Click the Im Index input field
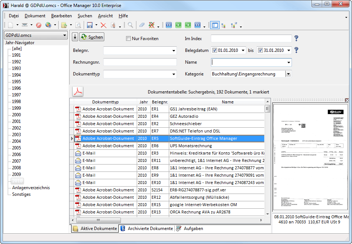 click(251, 39)
